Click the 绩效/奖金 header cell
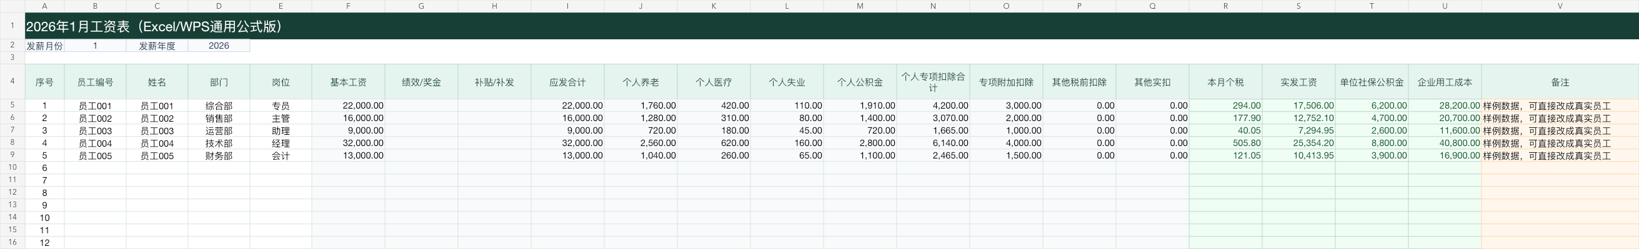1639x249 pixels. [x=421, y=82]
